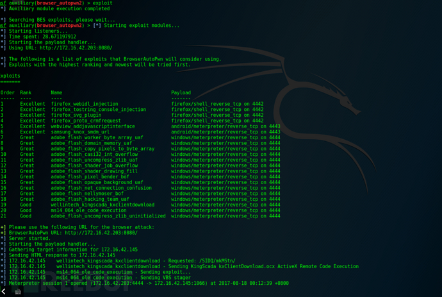This screenshot has width=442, height=297.
Task: Click 'android/meterpreter/reverse_tcp on 4443' in row 5
Action: (225, 126)
